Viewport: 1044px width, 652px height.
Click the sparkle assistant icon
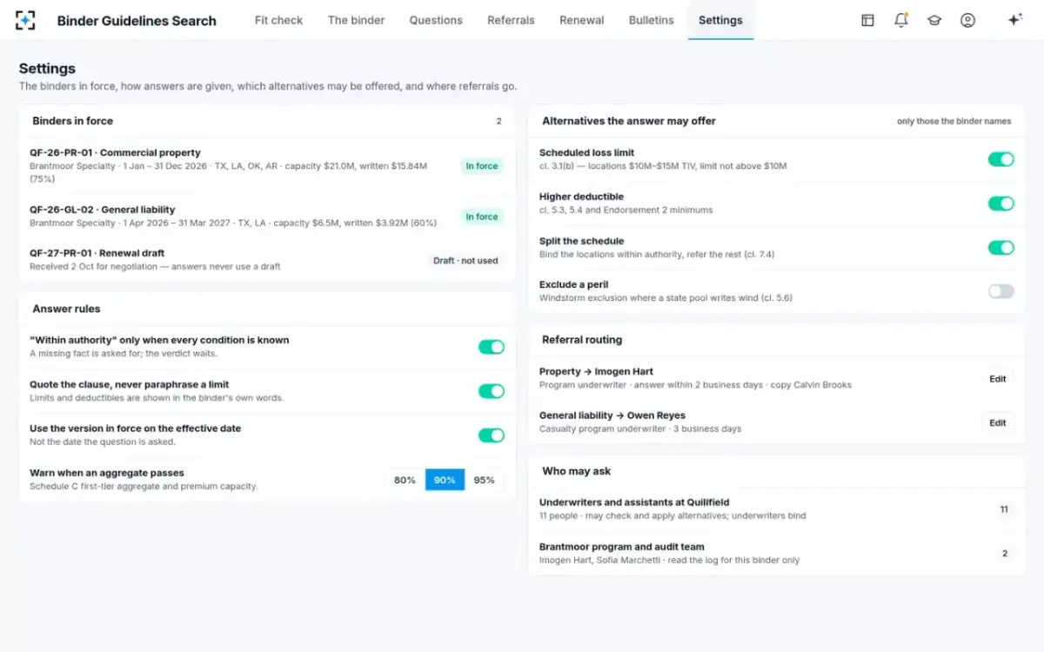click(x=1014, y=20)
